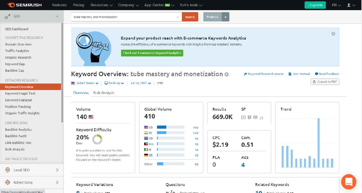The width and height of the screenshot is (362, 193).
Task: Click the Send feedback link
Action: tap(327, 74)
